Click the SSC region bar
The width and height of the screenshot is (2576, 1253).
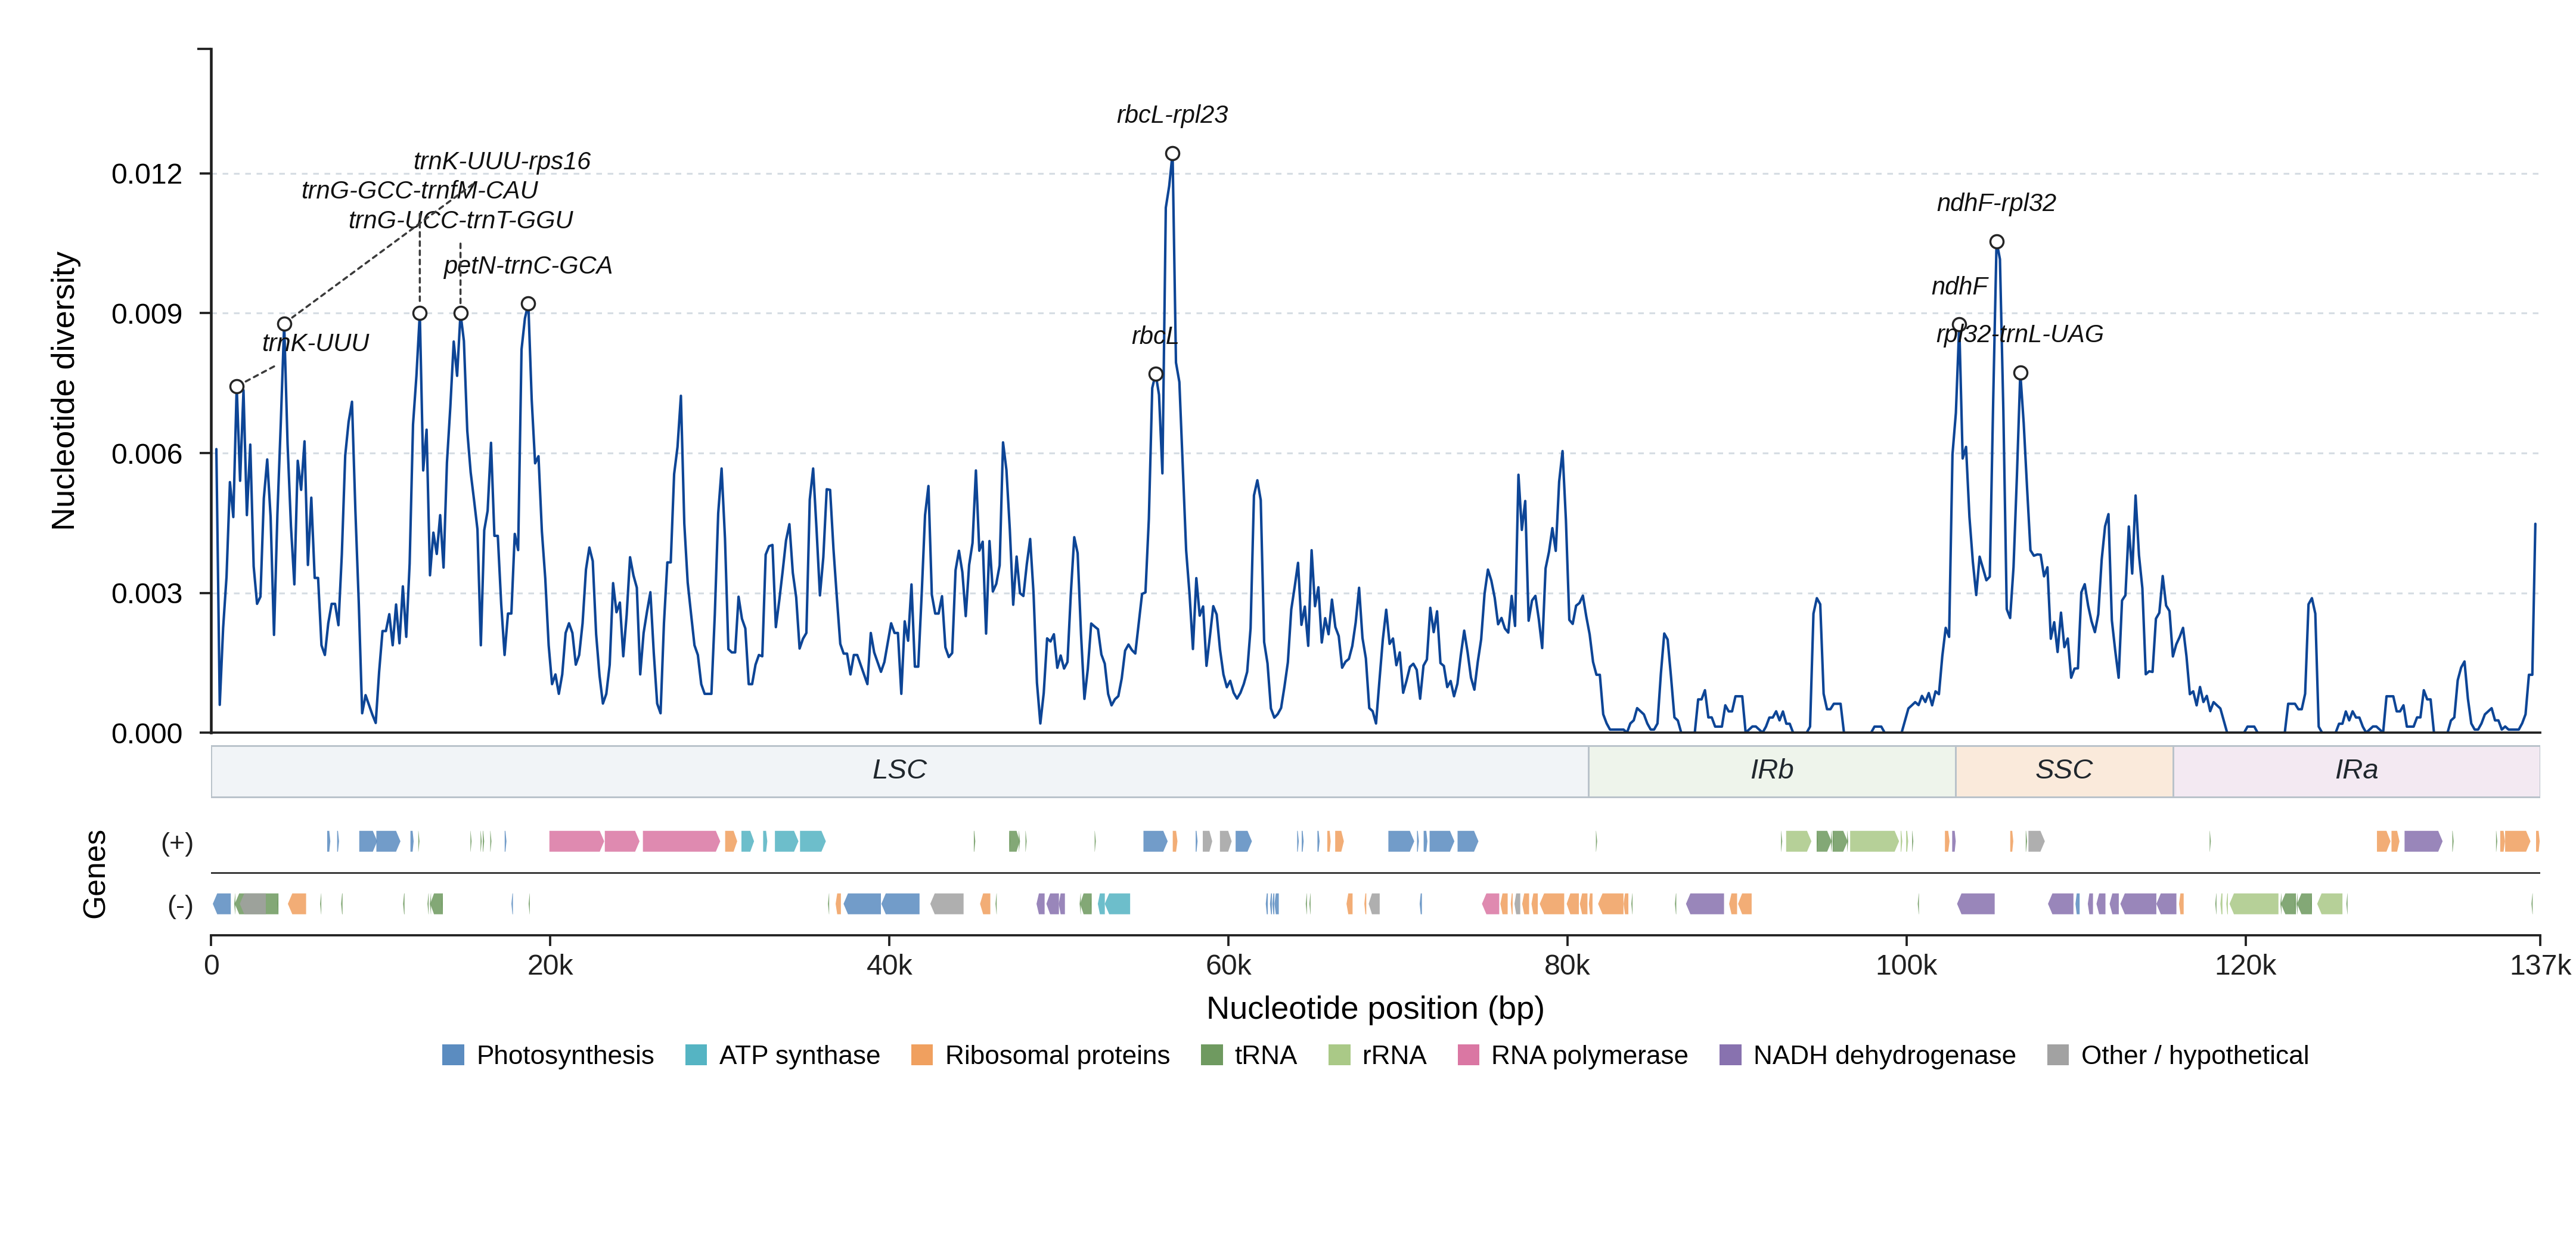tap(2063, 771)
